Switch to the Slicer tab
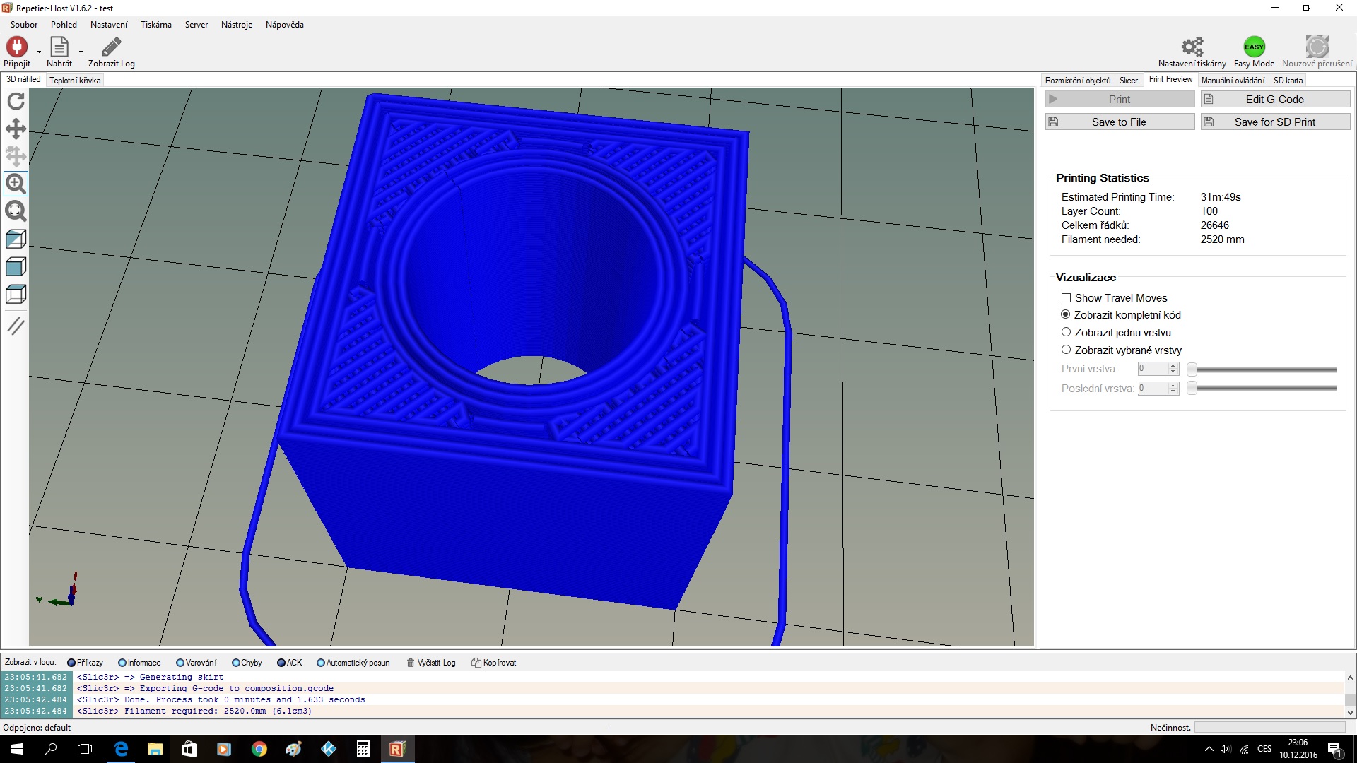 (1128, 81)
